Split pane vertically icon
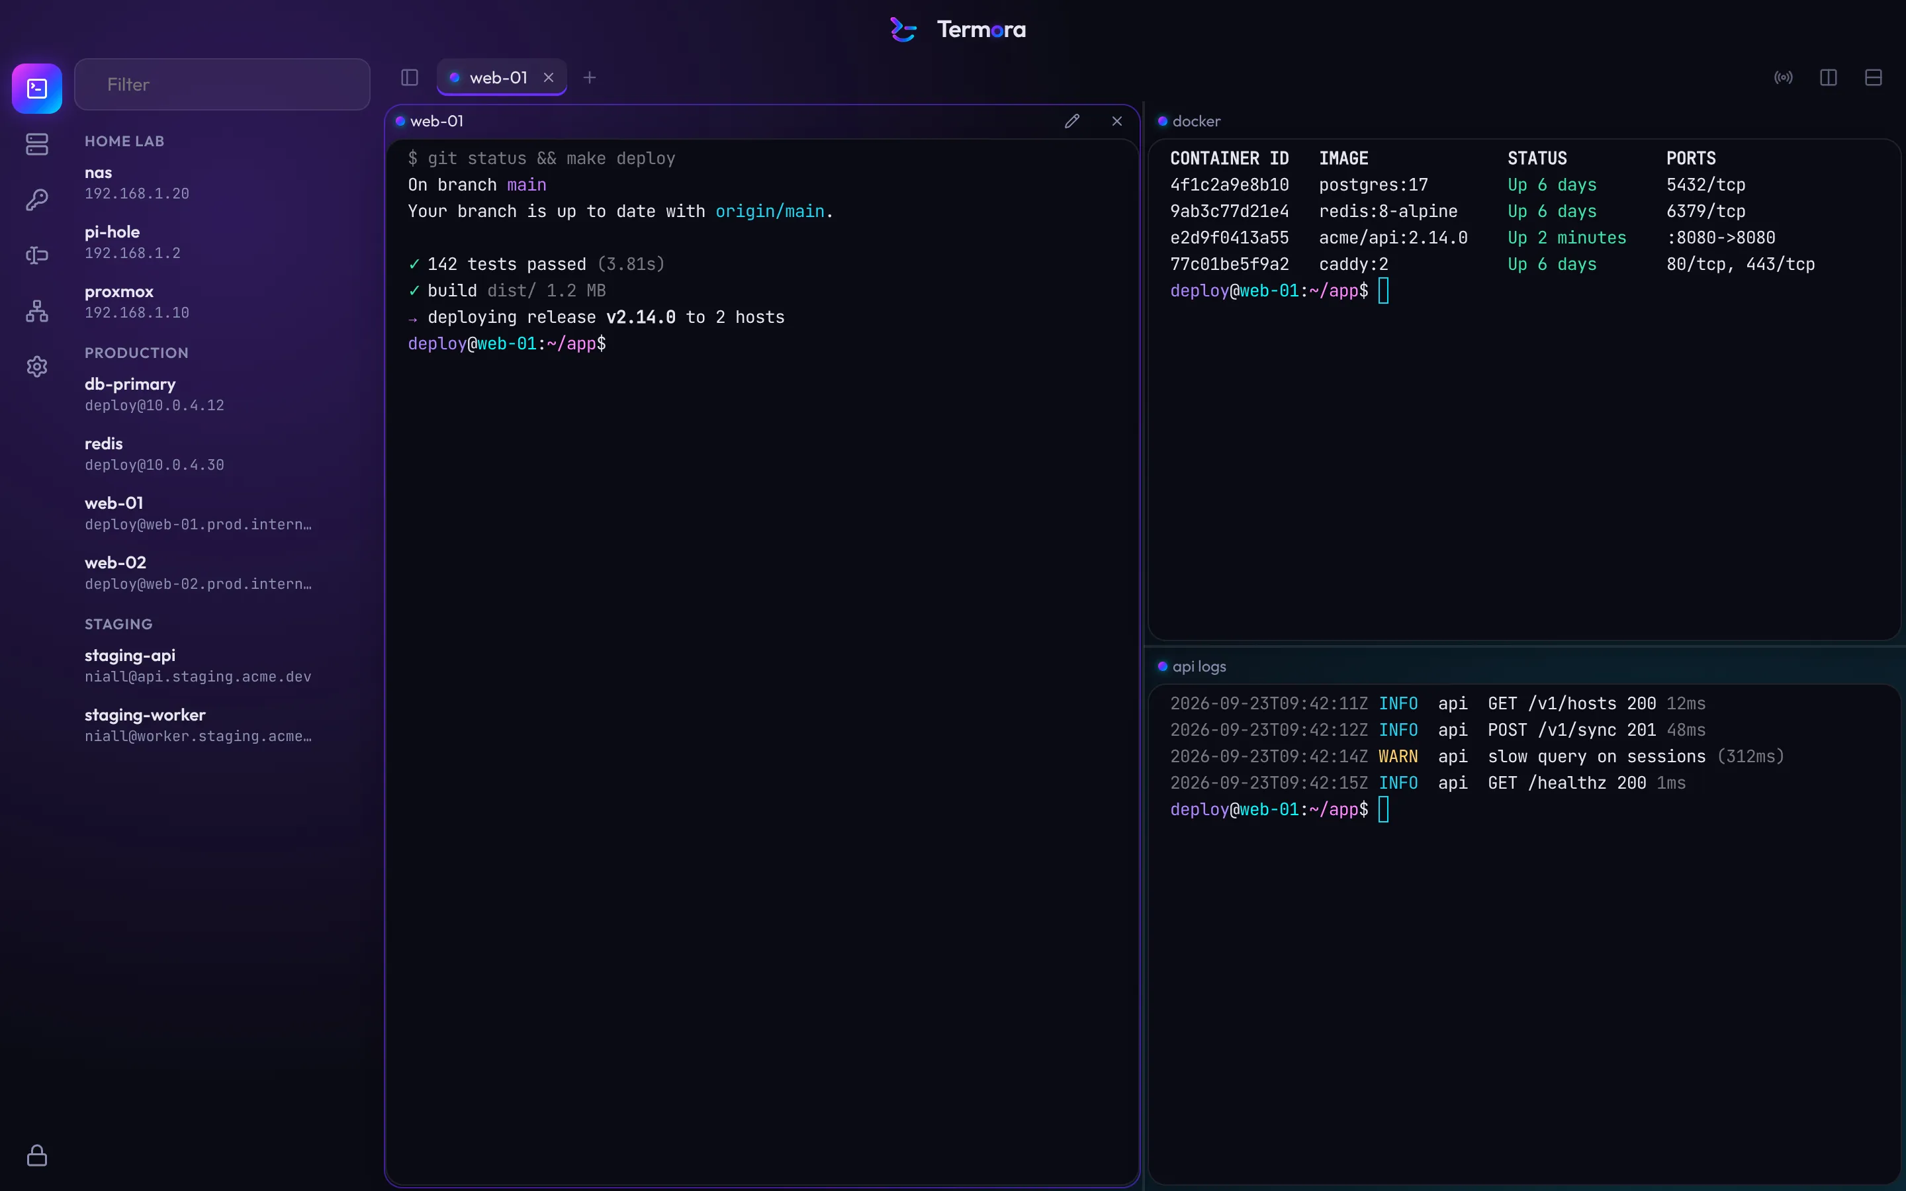The height and width of the screenshot is (1191, 1906). click(1829, 77)
